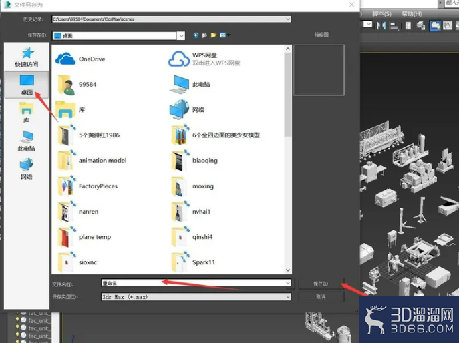Image resolution: width=459 pixels, height=343 pixels.
Task: Select the moxing folder
Action: (192, 186)
